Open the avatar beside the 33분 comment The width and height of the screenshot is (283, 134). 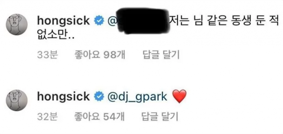pos(17,24)
